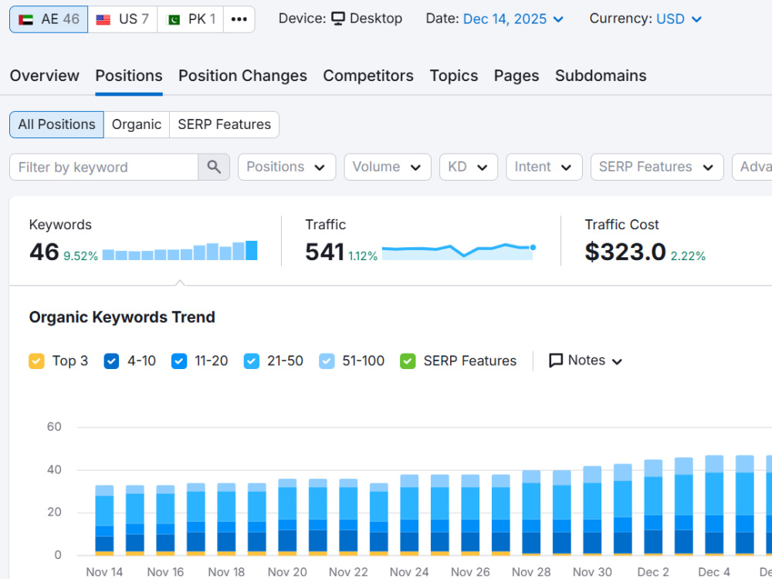
Task: Click the Nov 24 chart bar
Action: pyautogui.click(x=410, y=515)
